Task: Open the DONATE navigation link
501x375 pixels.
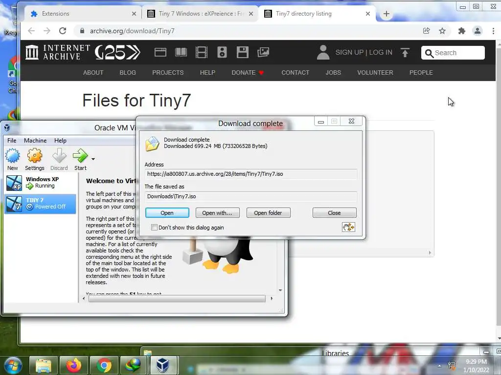Action: click(247, 73)
